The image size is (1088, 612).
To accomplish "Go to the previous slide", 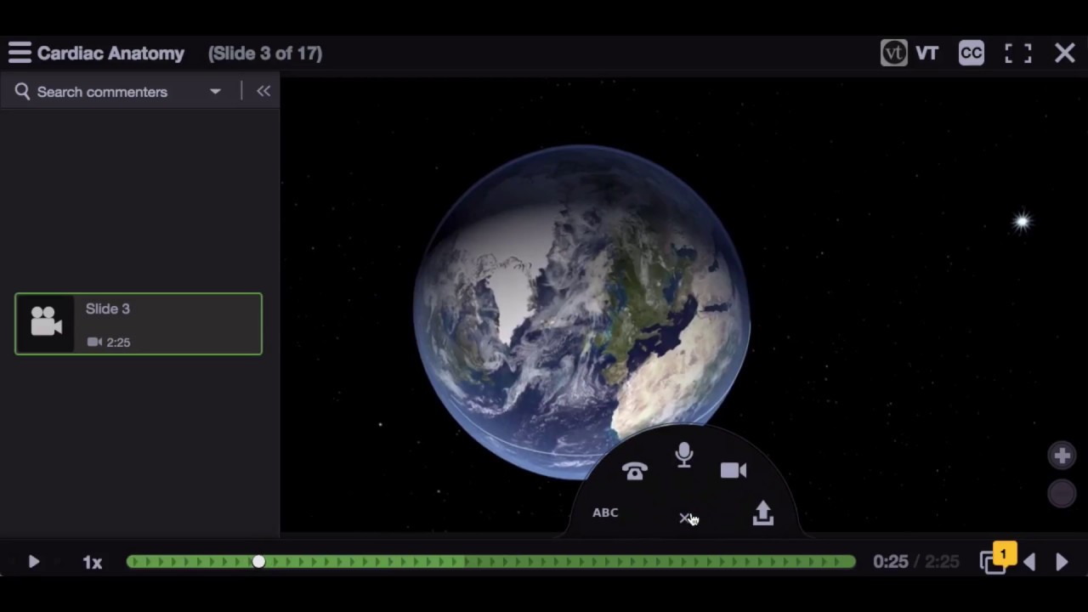I will [1029, 562].
